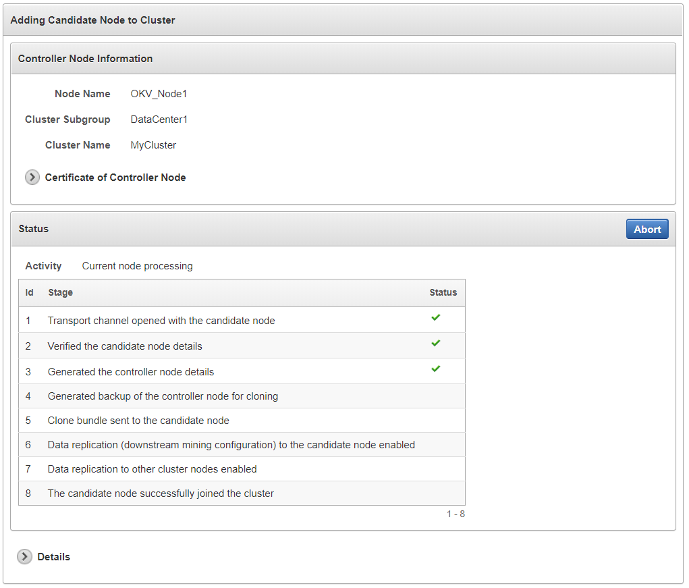Abort the node addition process
Viewport: 689px width, 588px height.
tap(646, 230)
